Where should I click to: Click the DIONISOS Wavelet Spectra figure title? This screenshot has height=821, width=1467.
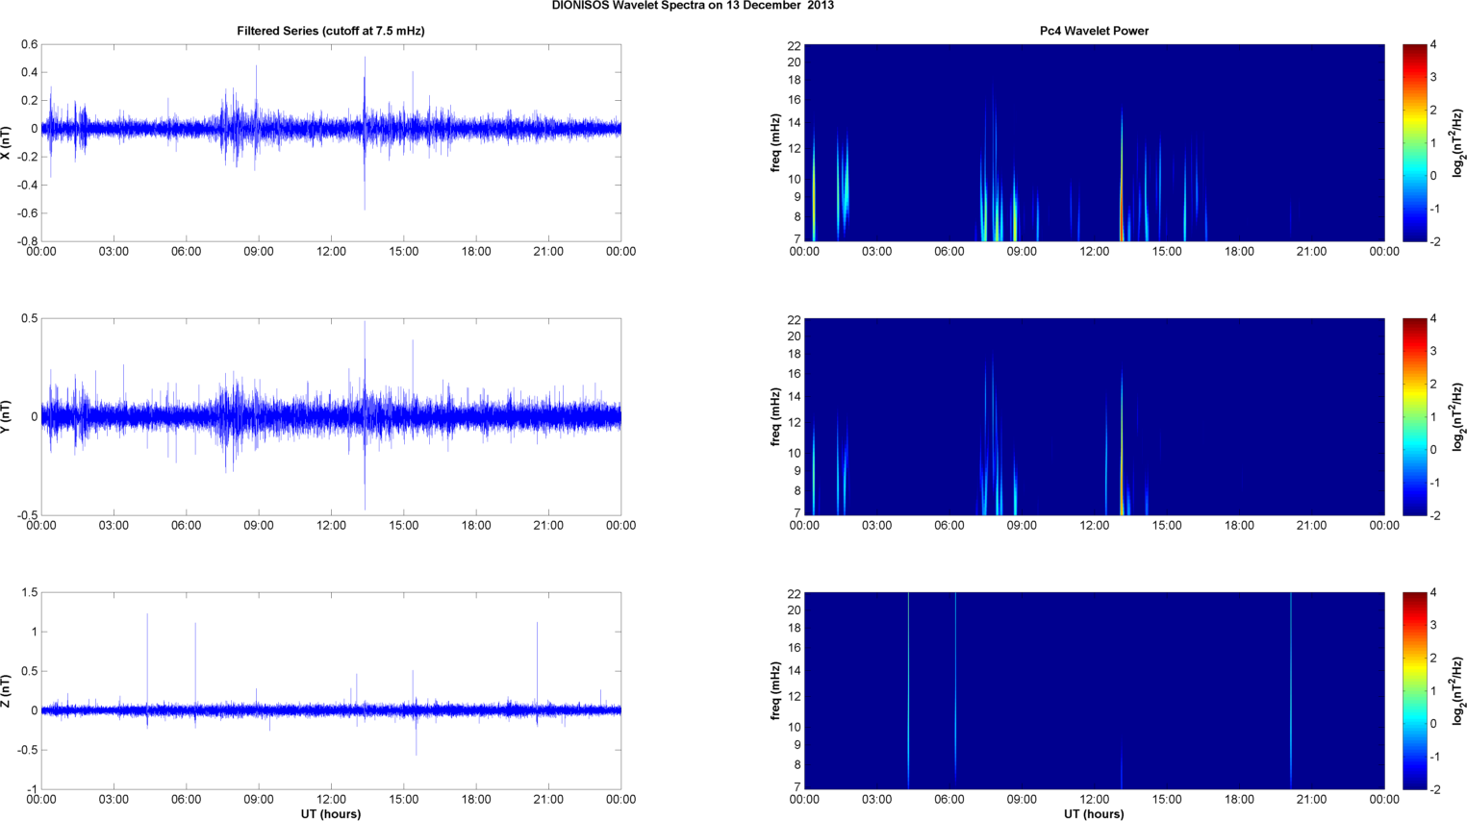(693, 6)
